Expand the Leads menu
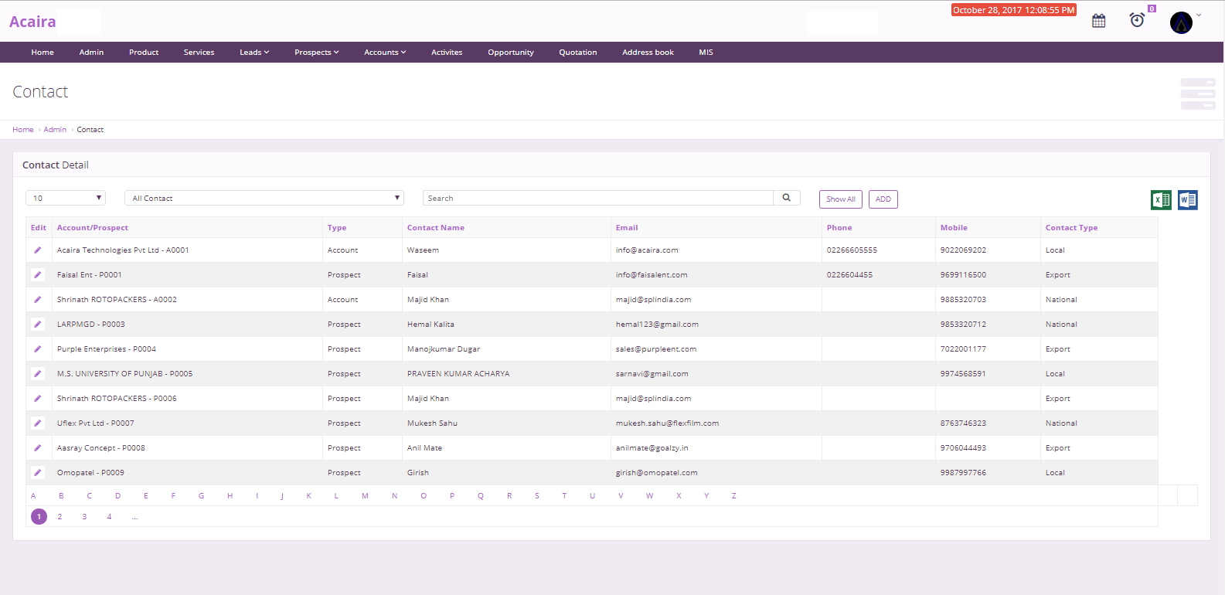Image resolution: width=1225 pixels, height=595 pixels. (x=254, y=53)
